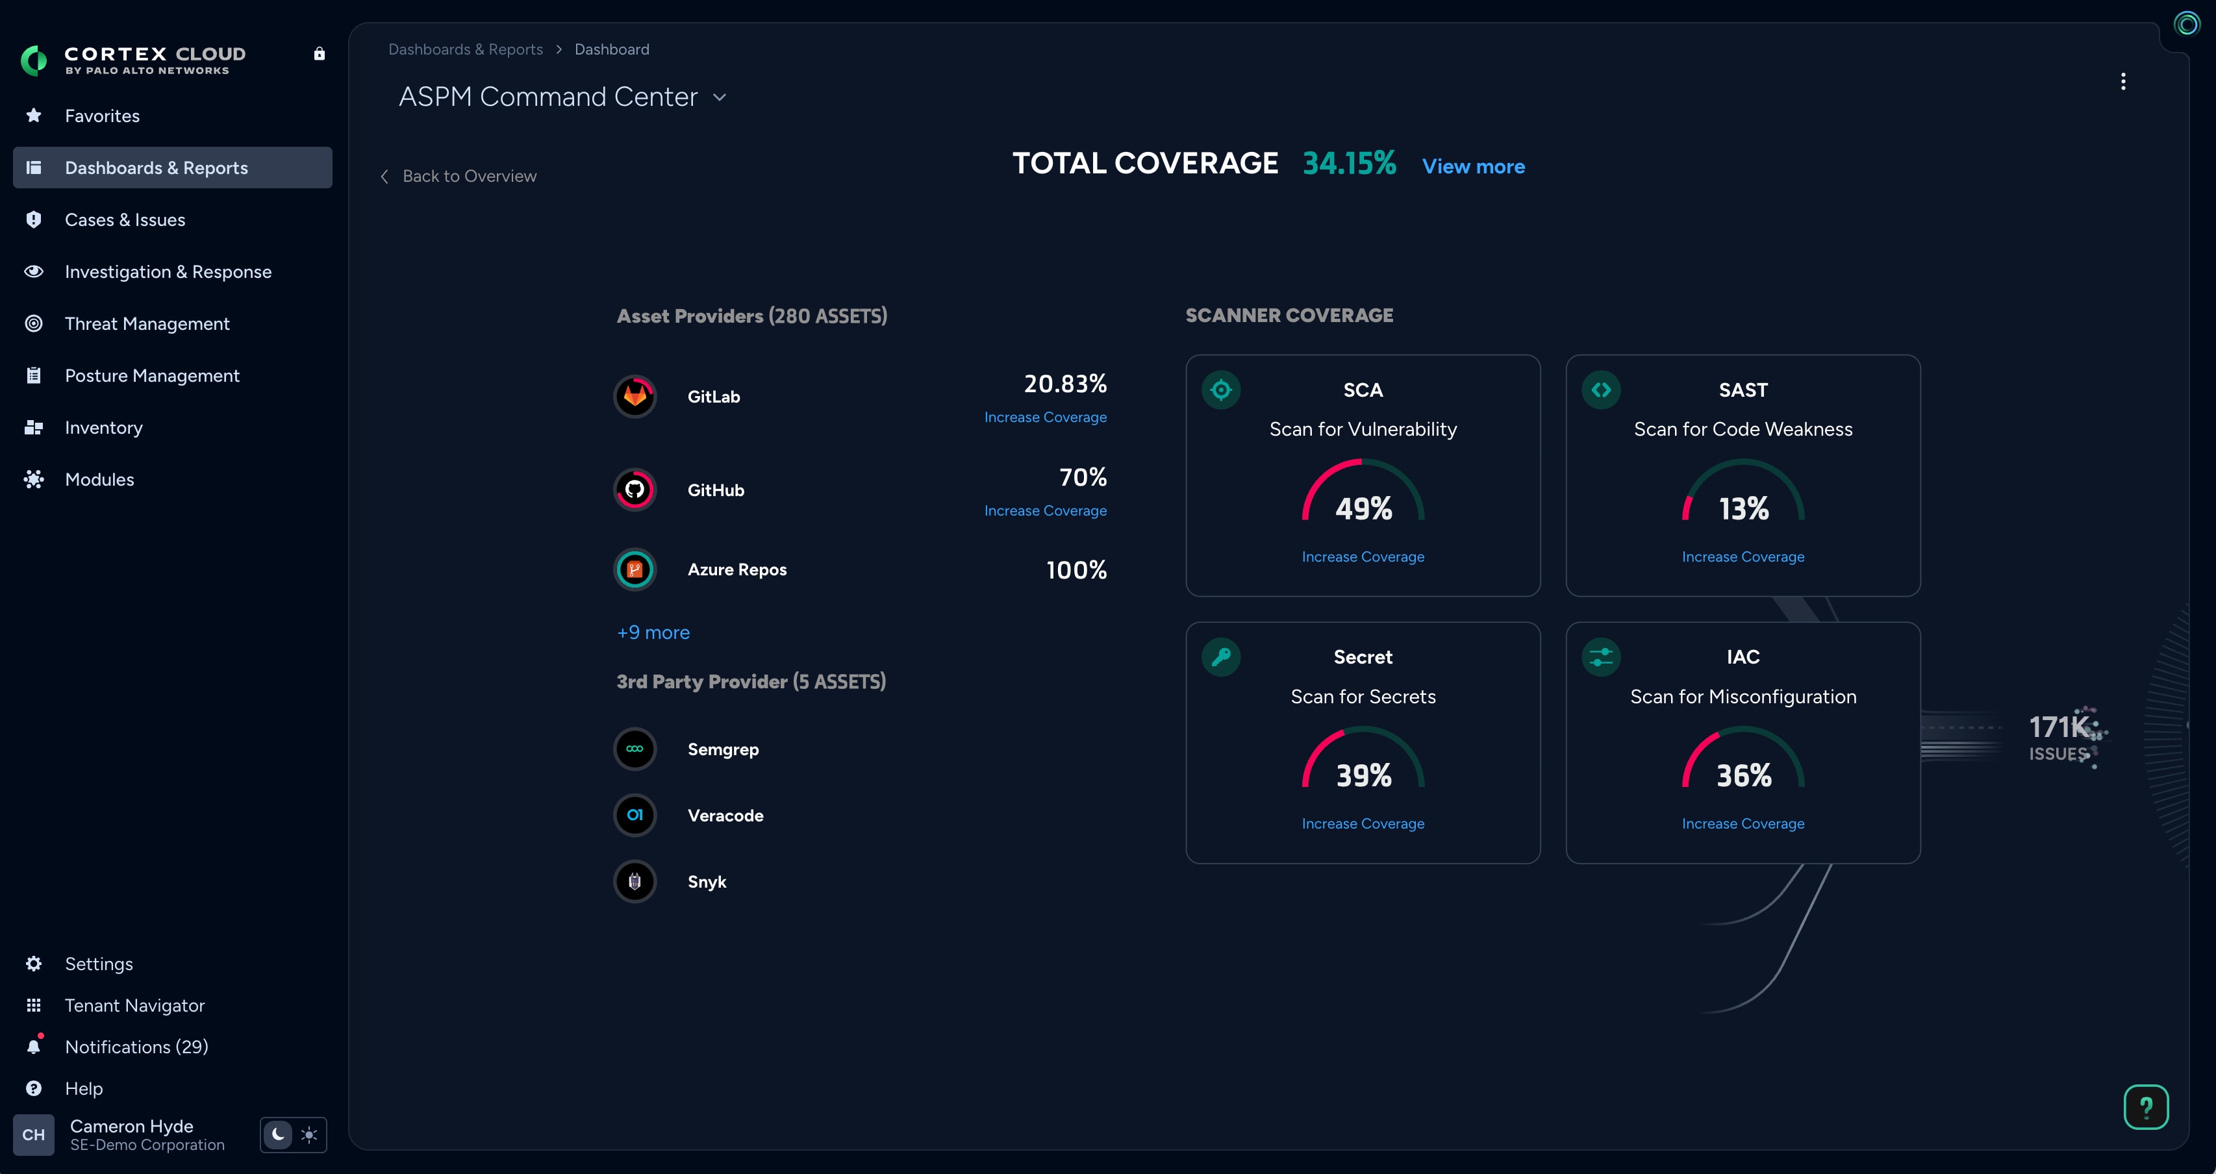The height and width of the screenshot is (1174, 2216).
Task: Switch to light mode sun toggle
Action: click(309, 1134)
